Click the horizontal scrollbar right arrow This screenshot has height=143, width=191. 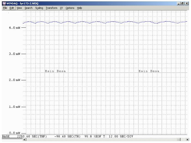tap(187, 139)
